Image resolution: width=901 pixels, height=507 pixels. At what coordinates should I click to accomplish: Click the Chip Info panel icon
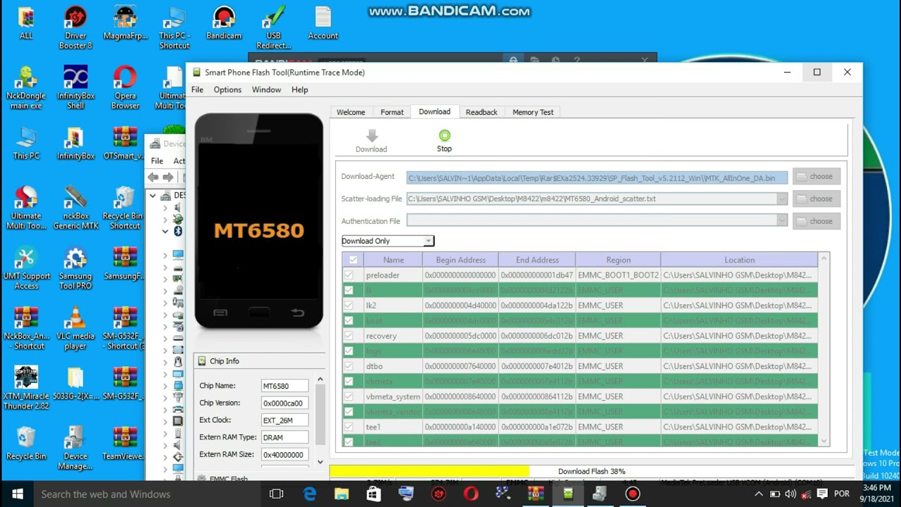tap(202, 361)
